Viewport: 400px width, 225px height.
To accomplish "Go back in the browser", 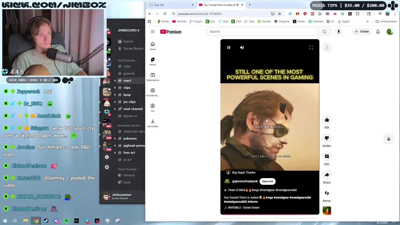I will [150, 14].
